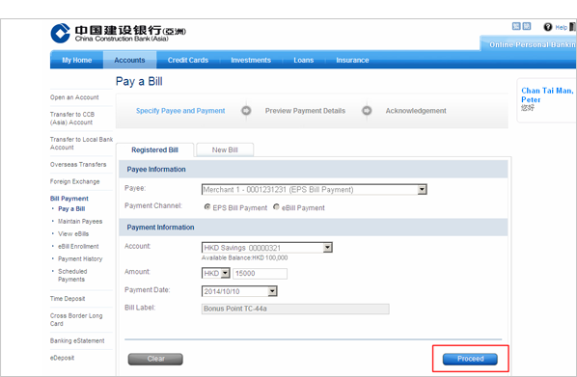This screenshot has width=577, height=377.
Task: Click the arrow icon after Specify Payee step
Action: click(246, 110)
